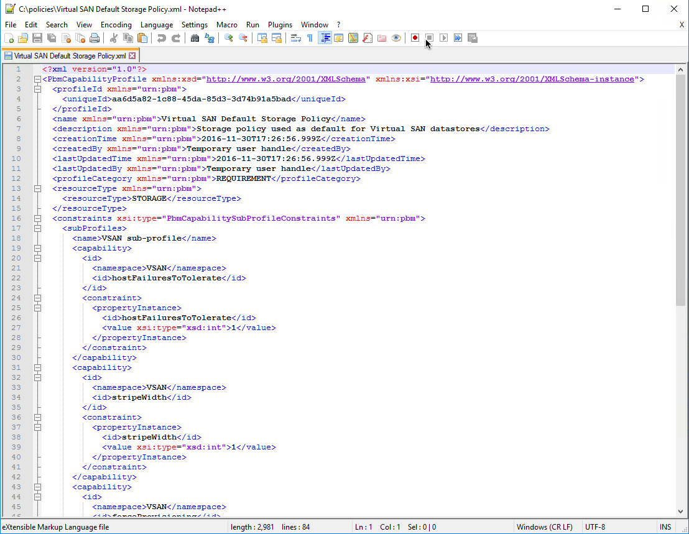689x534 pixels.
Task: Click the New file icon
Action: point(9,38)
